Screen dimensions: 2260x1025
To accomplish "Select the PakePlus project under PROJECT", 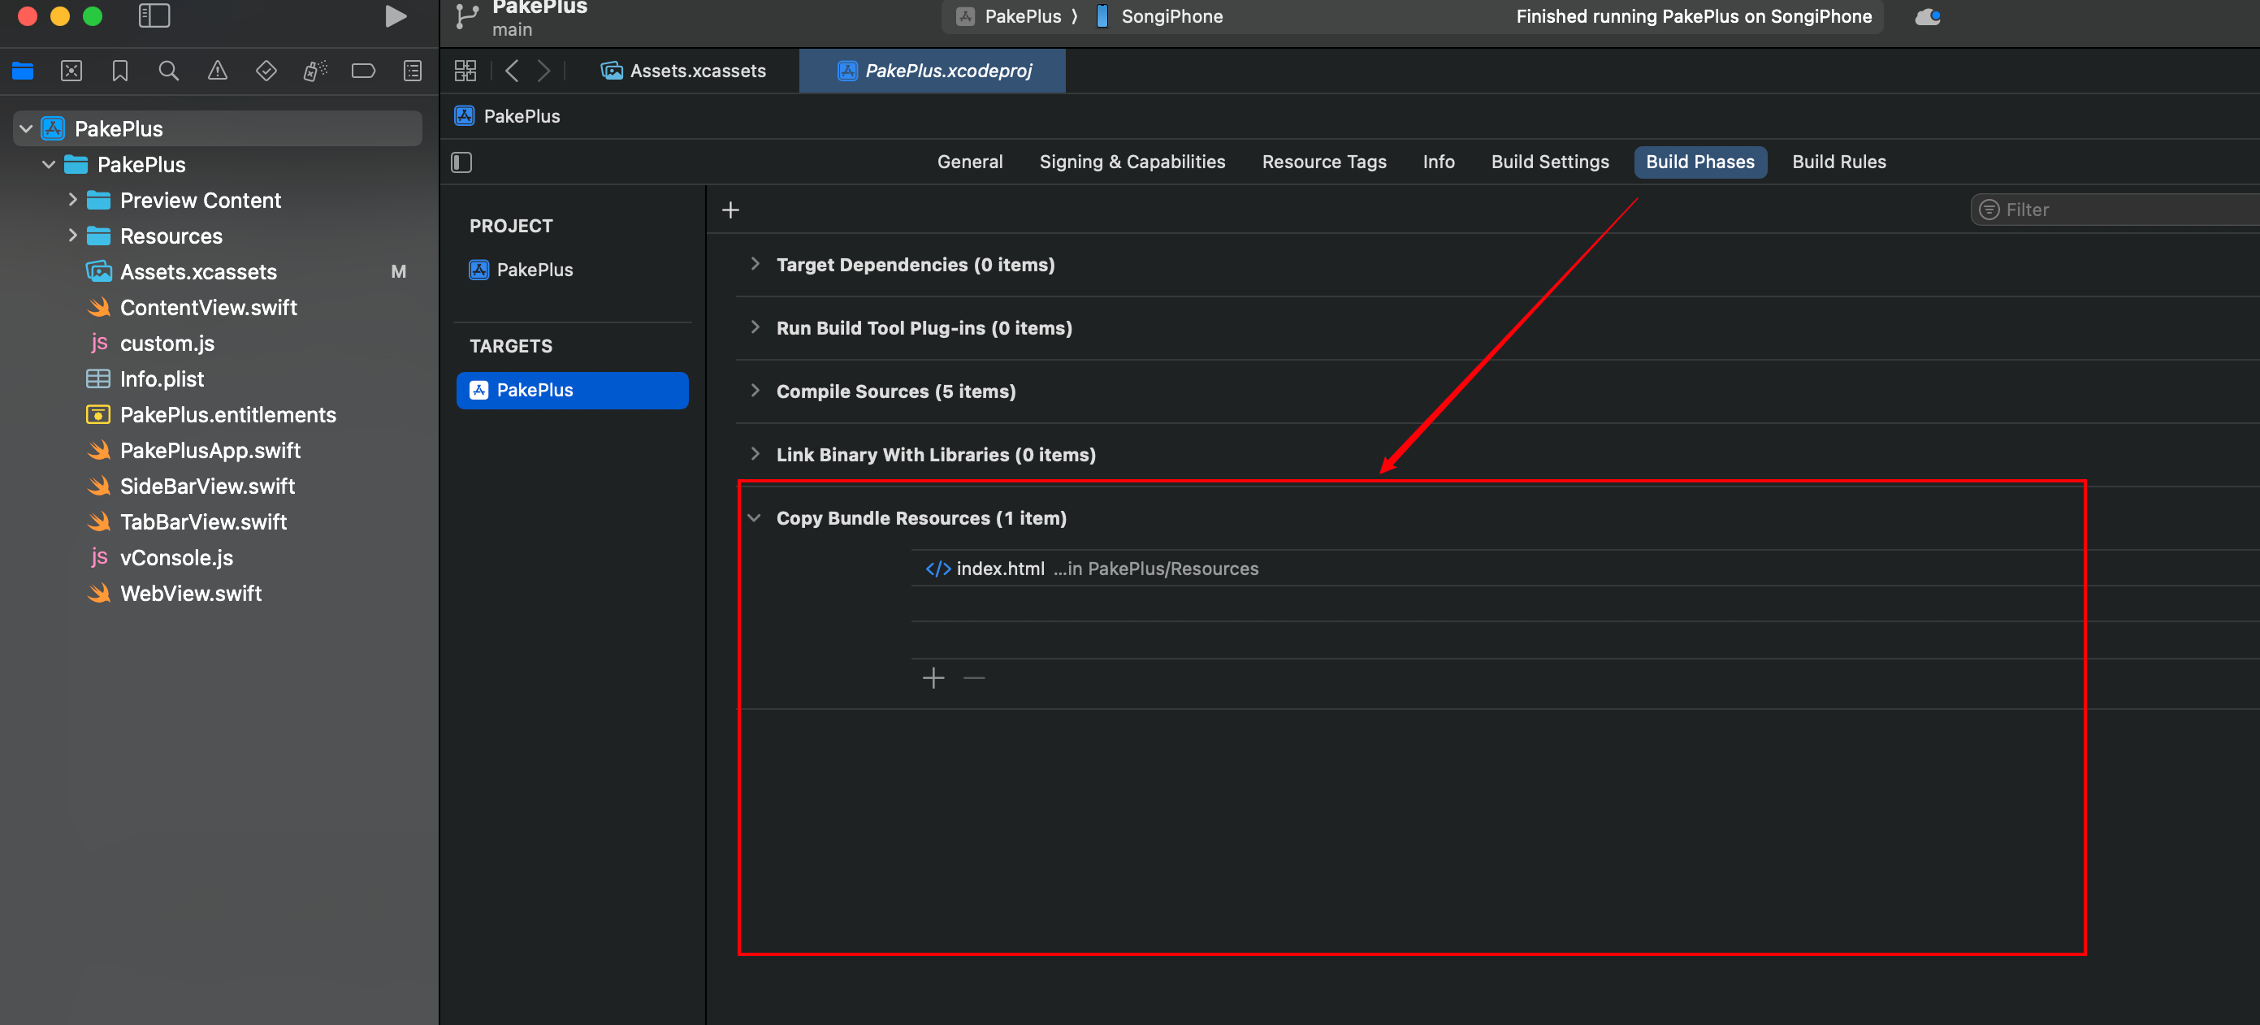I will tap(535, 270).
